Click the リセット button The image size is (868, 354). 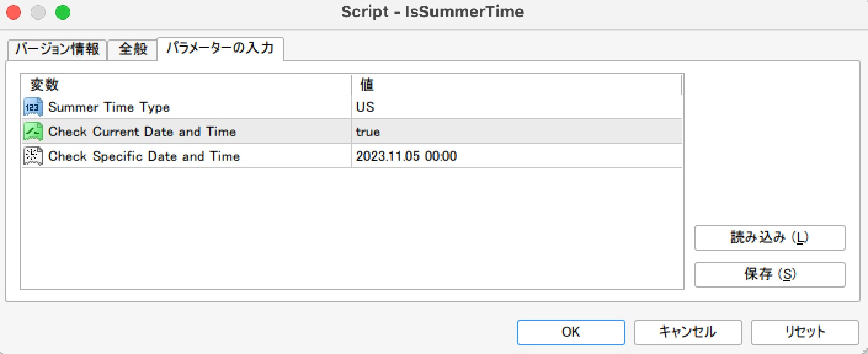click(x=805, y=332)
